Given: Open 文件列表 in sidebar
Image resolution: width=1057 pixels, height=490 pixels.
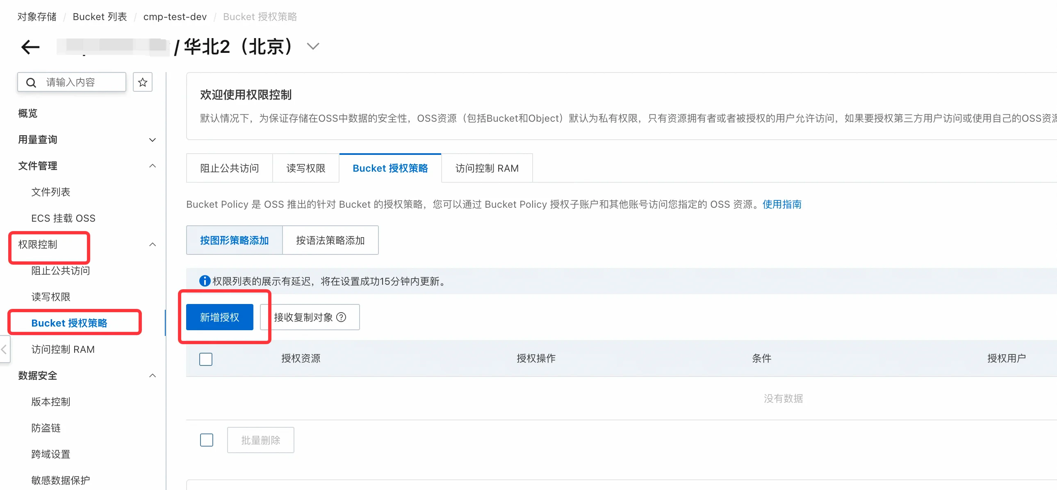Looking at the screenshot, I should [51, 192].
